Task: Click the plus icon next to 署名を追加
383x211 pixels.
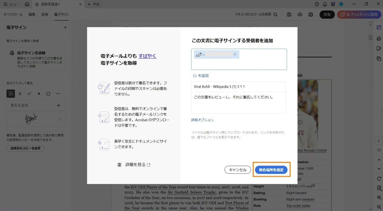Action: tap(58, 105)
